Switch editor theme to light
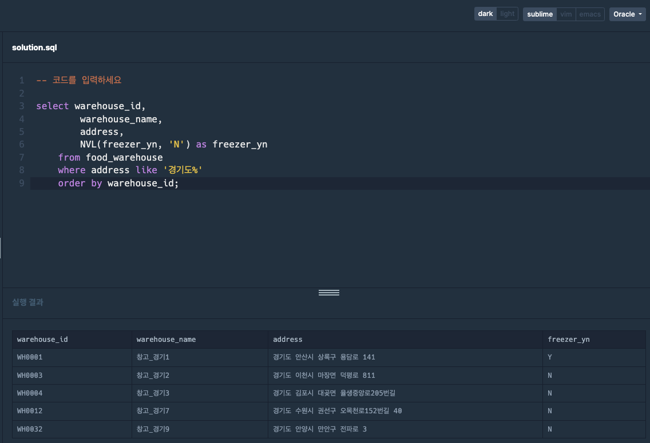650x443 pixels. [507, 14]
